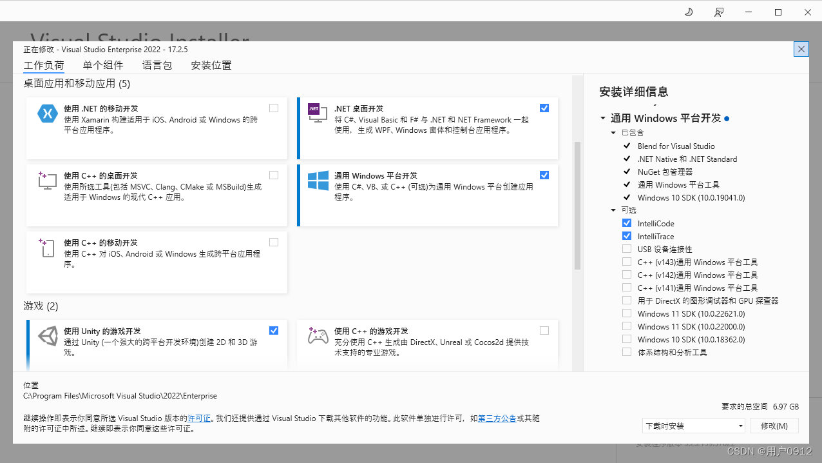
Task: Click the workloads list vertical scrollbar thumb
Action: [x=577, y=205]
